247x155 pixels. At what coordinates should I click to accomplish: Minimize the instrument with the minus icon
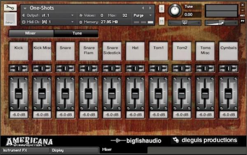pyautogui.click(x=242, y=10)
